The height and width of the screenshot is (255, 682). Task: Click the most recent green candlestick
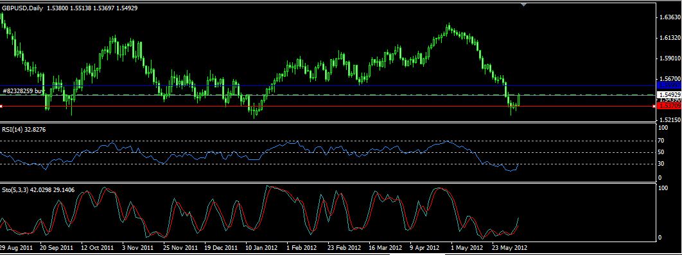[x=519, y=99]
